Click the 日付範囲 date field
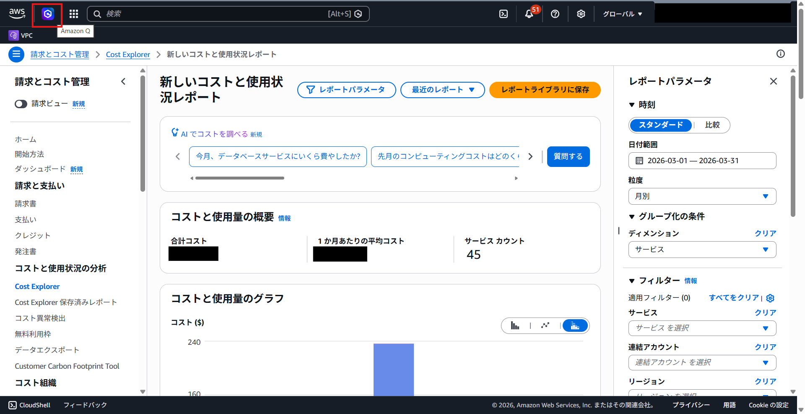 (x=702, y=160)
